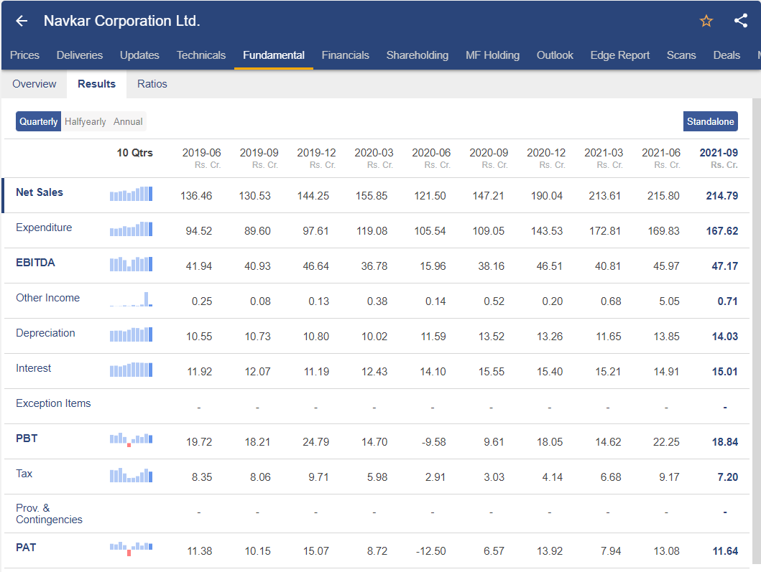Click Other Income value 5.05
The image size is (761, 572).
tap(669, 301)
